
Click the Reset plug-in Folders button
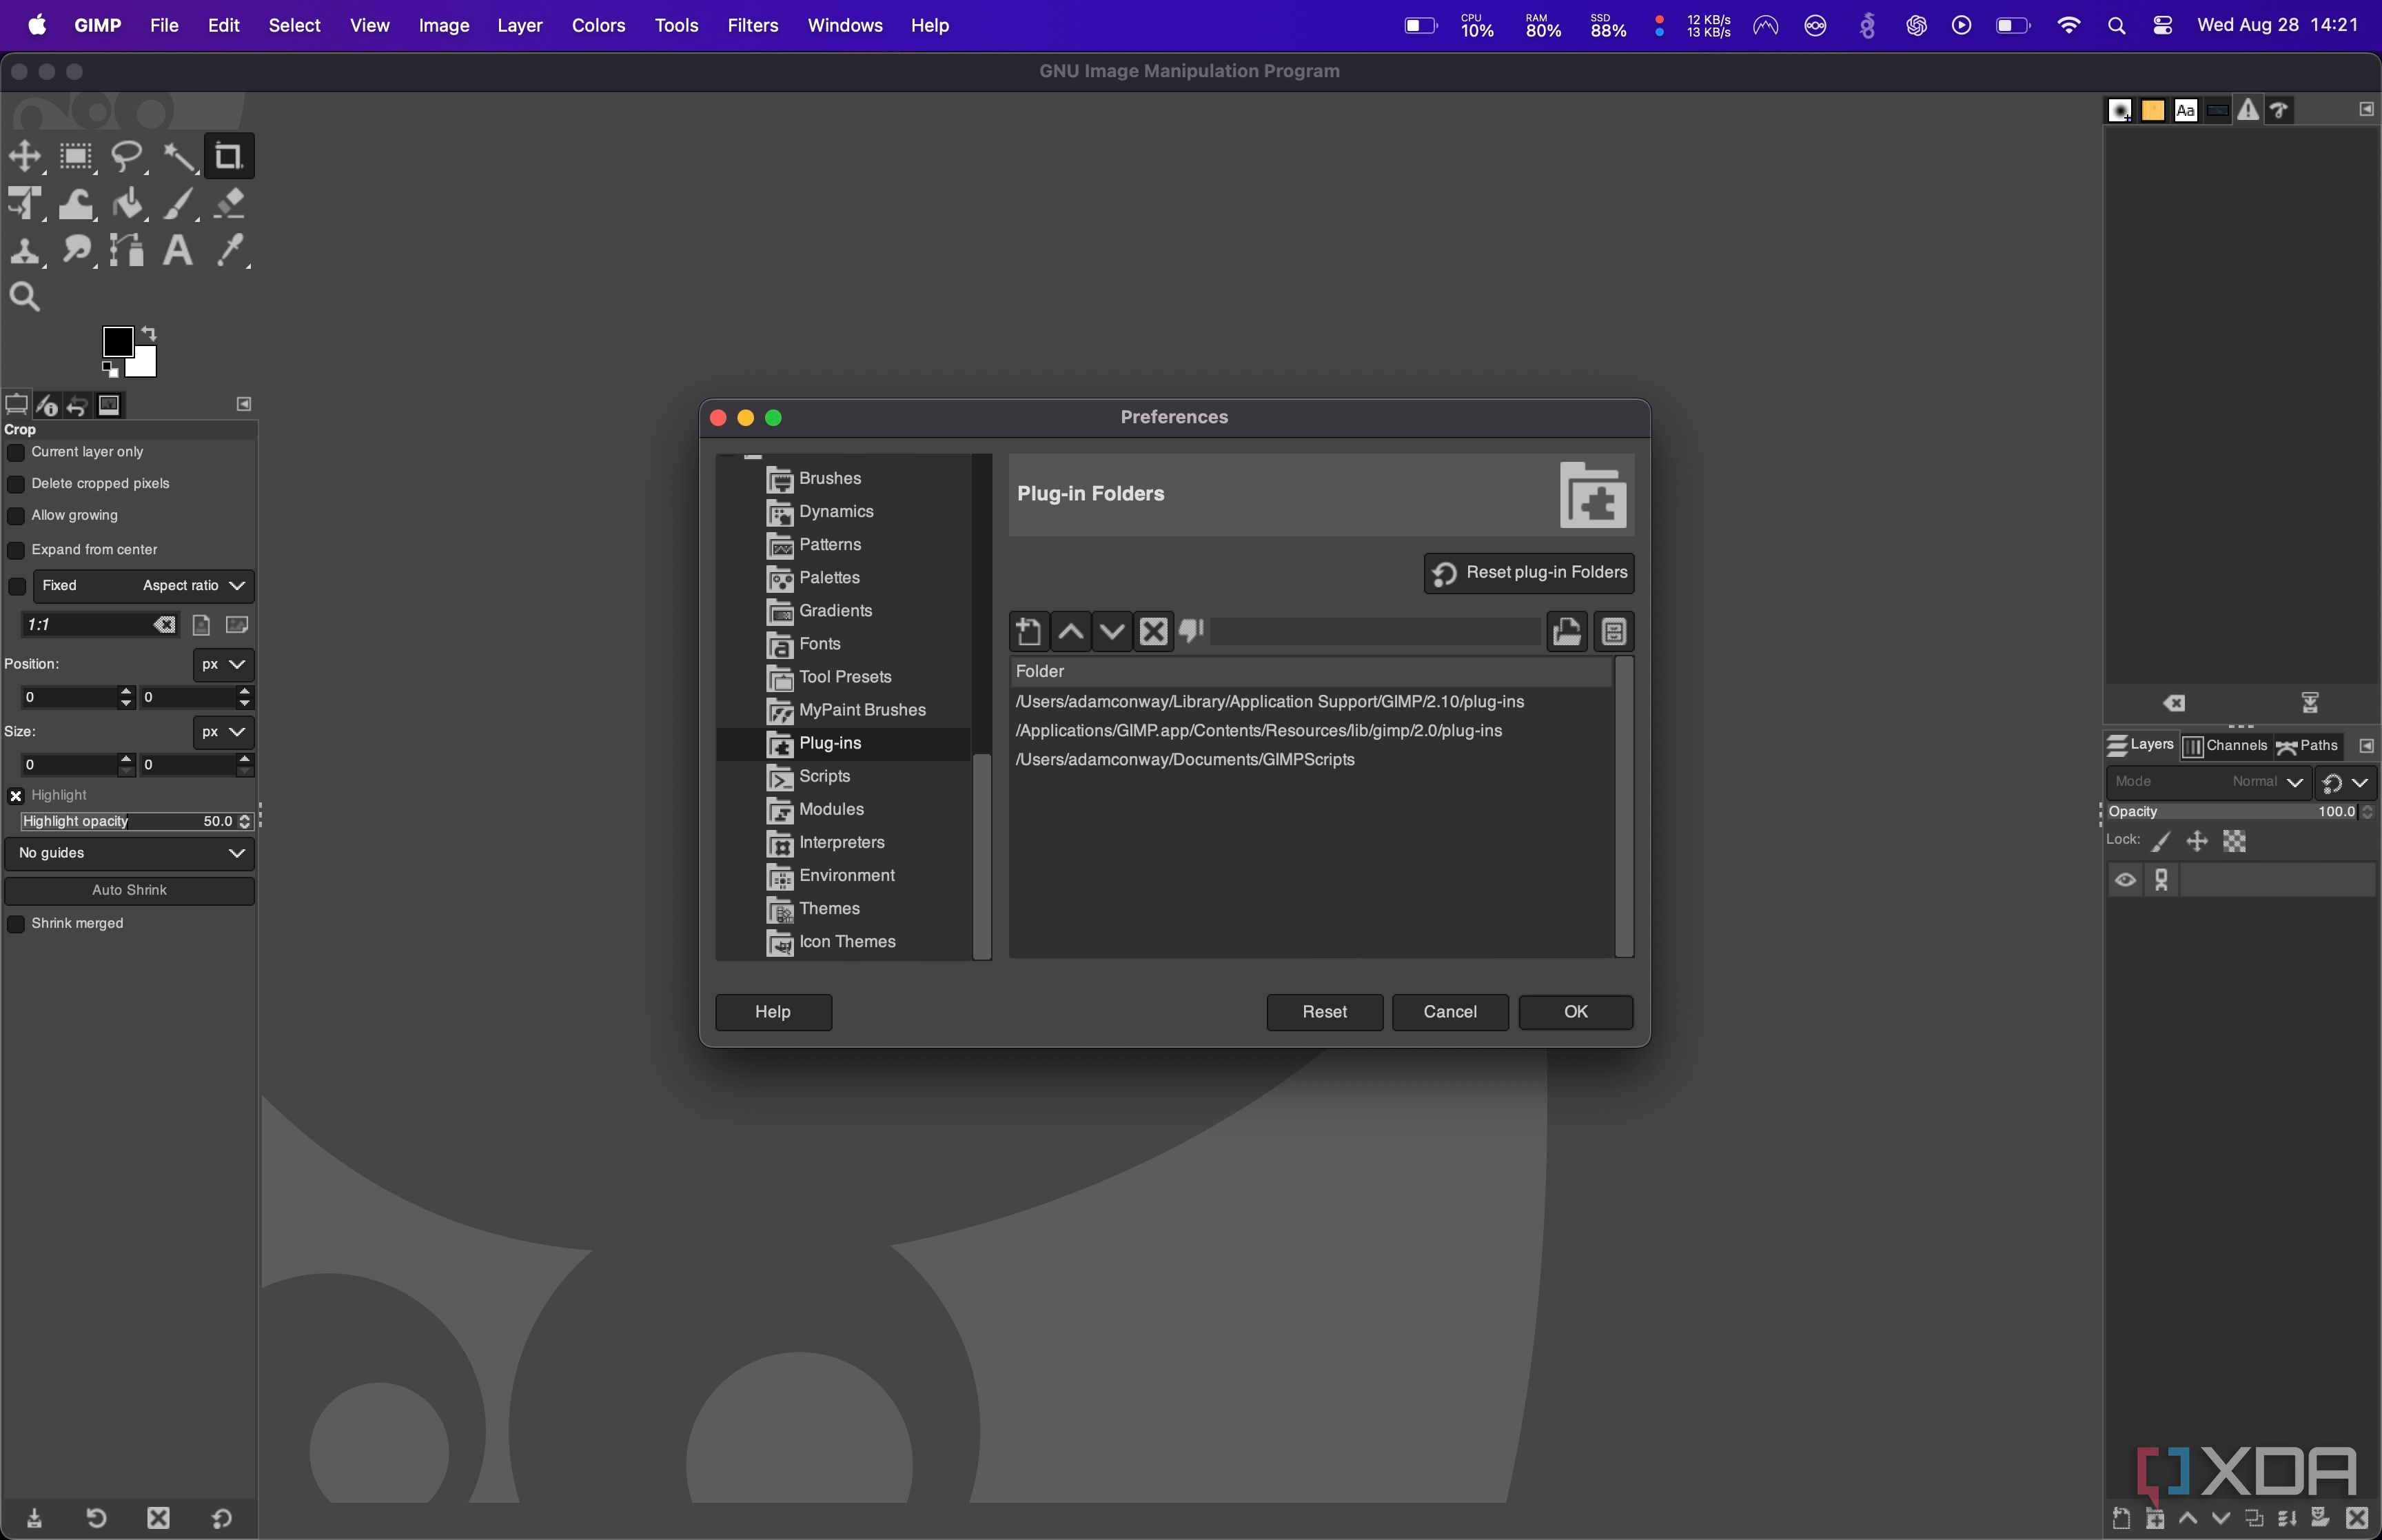pos(1527,572)
